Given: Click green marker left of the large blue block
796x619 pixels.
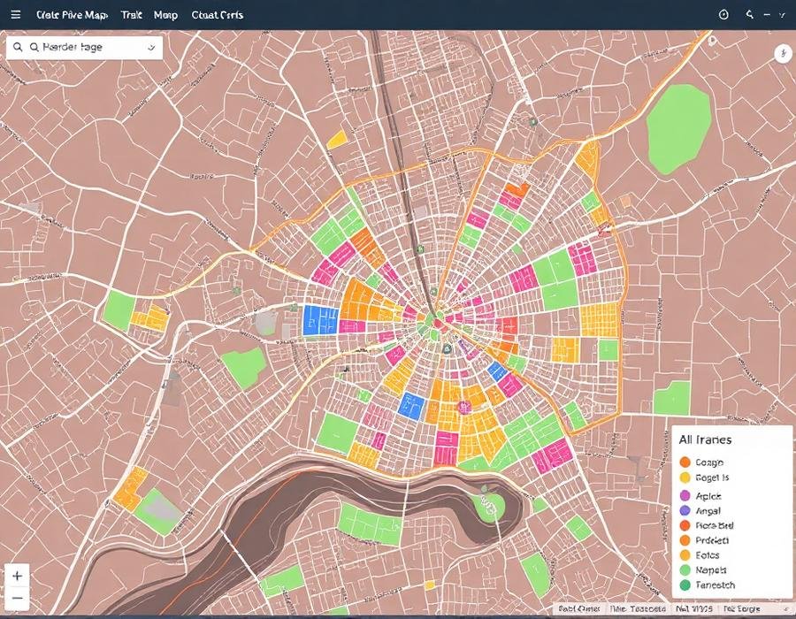Looking at the screenshot, I should [294, 308].
